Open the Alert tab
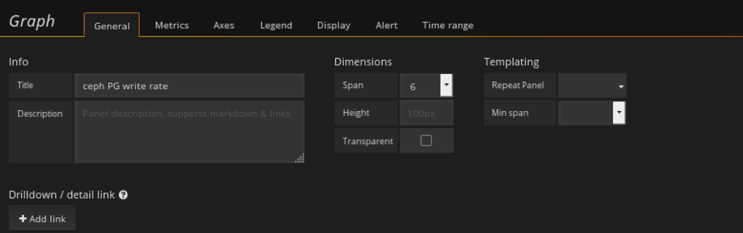This screenshot has width=743, height=233. [387, 25]
